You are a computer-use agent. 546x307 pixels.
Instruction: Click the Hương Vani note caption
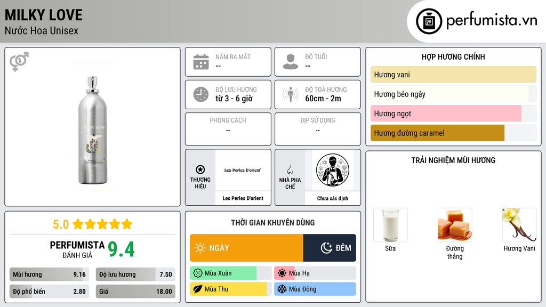519,248
